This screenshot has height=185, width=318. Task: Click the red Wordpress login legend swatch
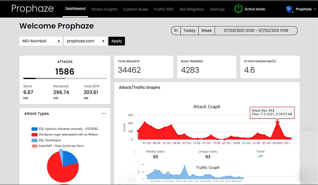(x=34, y=134)
